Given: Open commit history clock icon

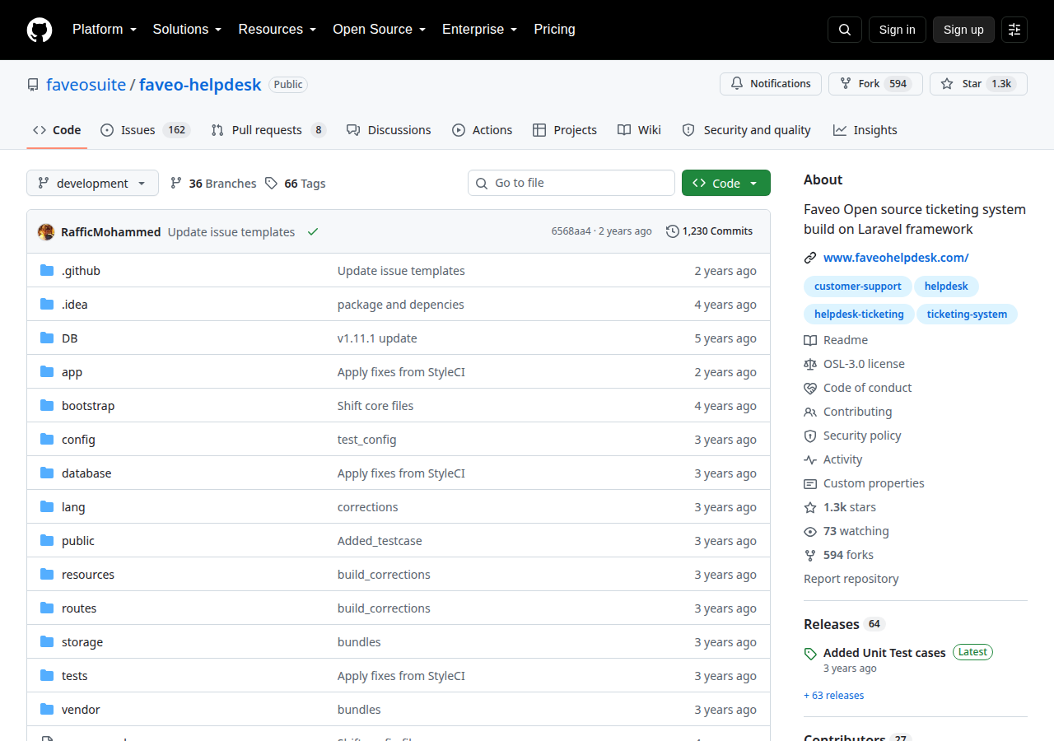Looking at the screenshot, I should 673,231.
